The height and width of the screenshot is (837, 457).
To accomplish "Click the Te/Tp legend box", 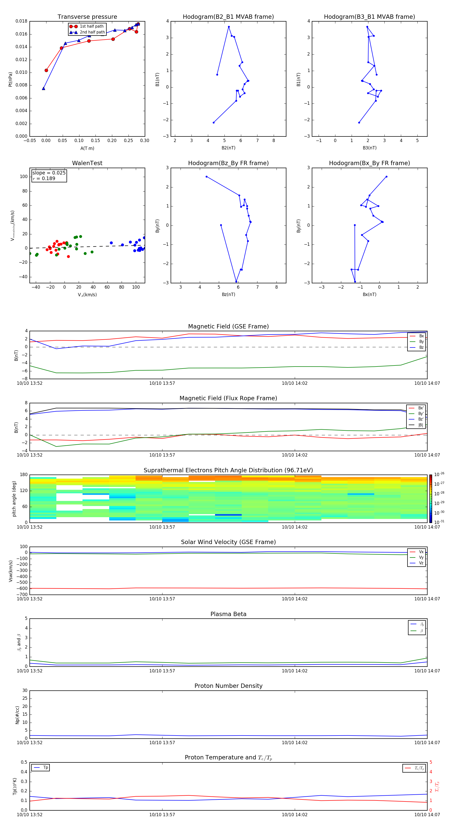I will click(x=414, y=768).
